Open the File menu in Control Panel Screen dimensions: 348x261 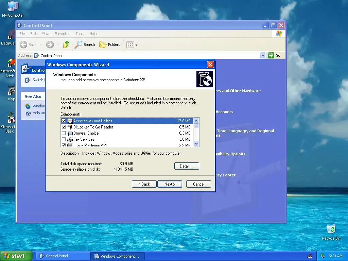point(22,34)
